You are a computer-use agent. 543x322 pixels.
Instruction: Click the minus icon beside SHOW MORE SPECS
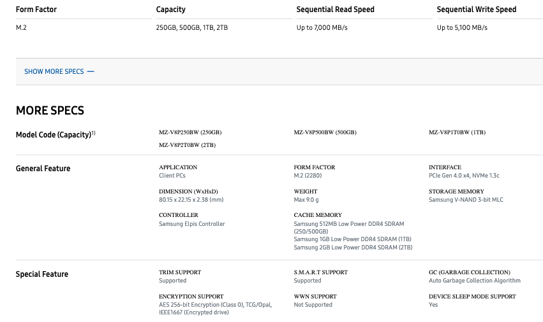(91, 71)
